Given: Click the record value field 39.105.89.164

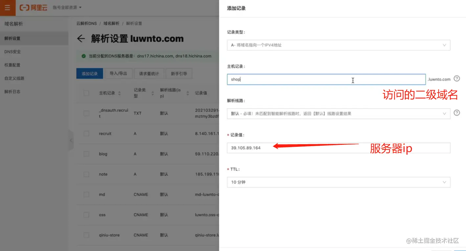Looking at the screenshot, I should 339,148.
